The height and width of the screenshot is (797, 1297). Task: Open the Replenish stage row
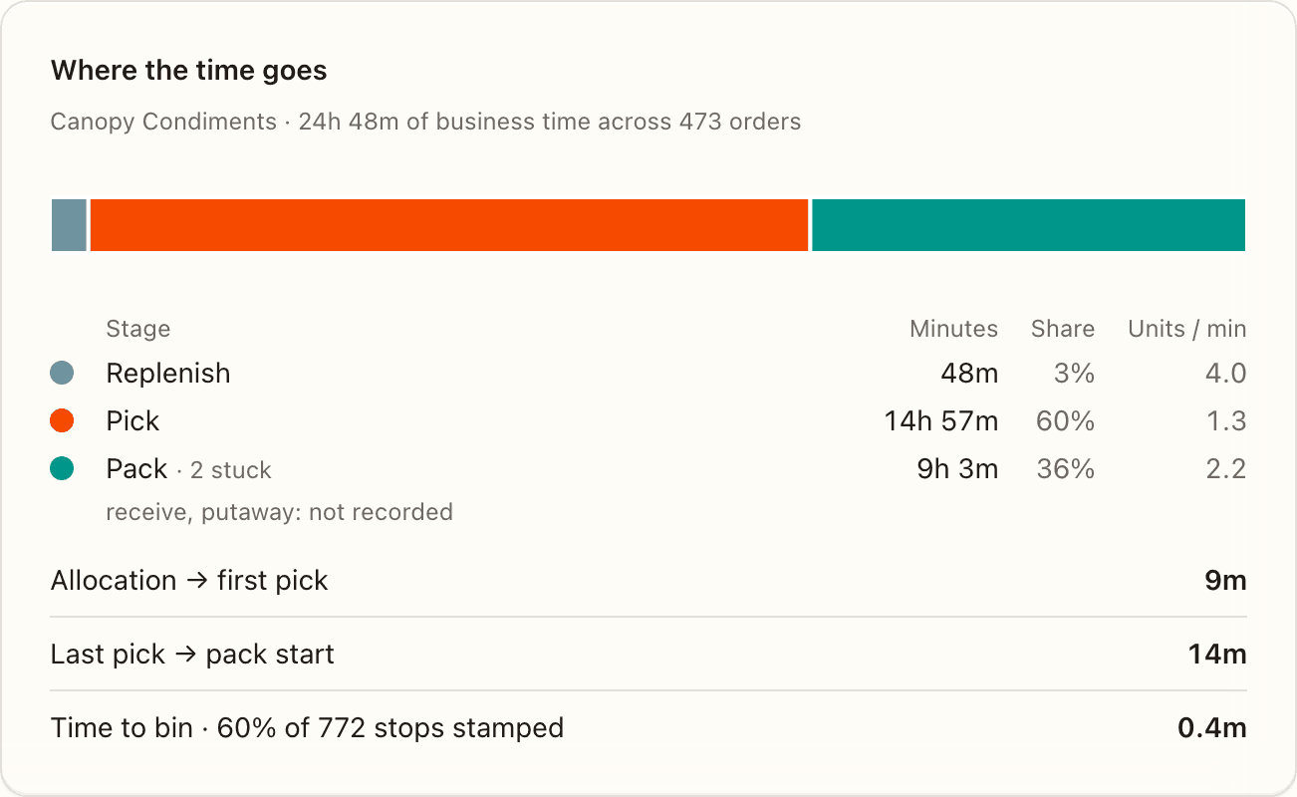pos(648,374)
